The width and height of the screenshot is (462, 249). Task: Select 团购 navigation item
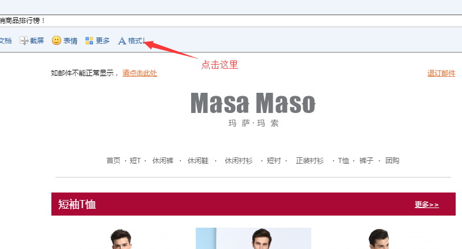(392, 160)
